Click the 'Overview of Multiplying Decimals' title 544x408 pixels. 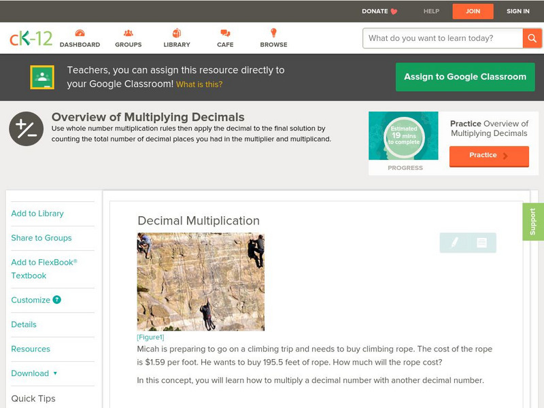pyautogui.click(x=148, y=117)
